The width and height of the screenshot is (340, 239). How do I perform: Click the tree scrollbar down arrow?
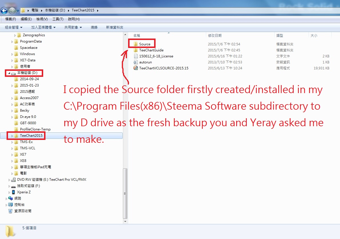(x=125, y=222)
